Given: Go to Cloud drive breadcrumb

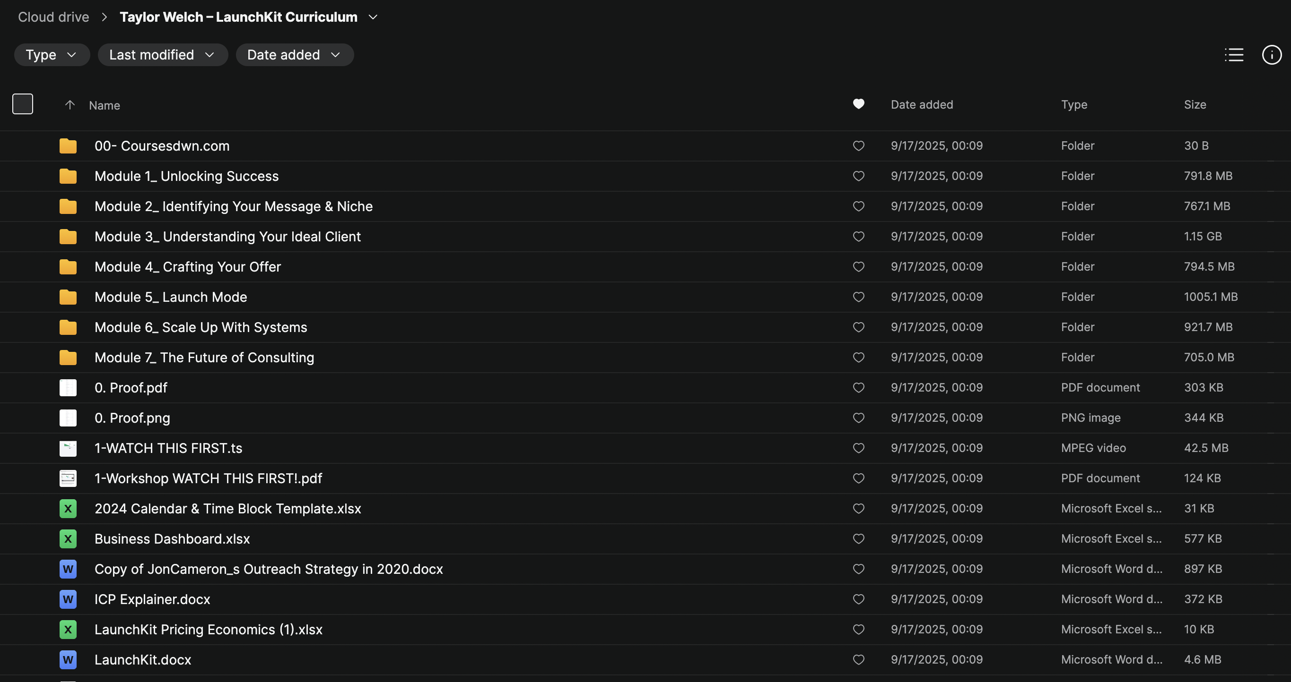Looking at the screenshot, I should [53, 17].
